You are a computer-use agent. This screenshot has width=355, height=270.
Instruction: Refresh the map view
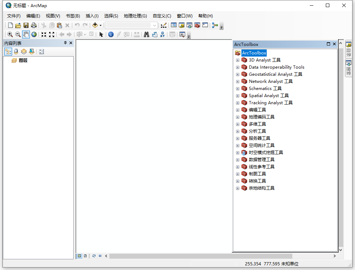[x=94, y=256]
